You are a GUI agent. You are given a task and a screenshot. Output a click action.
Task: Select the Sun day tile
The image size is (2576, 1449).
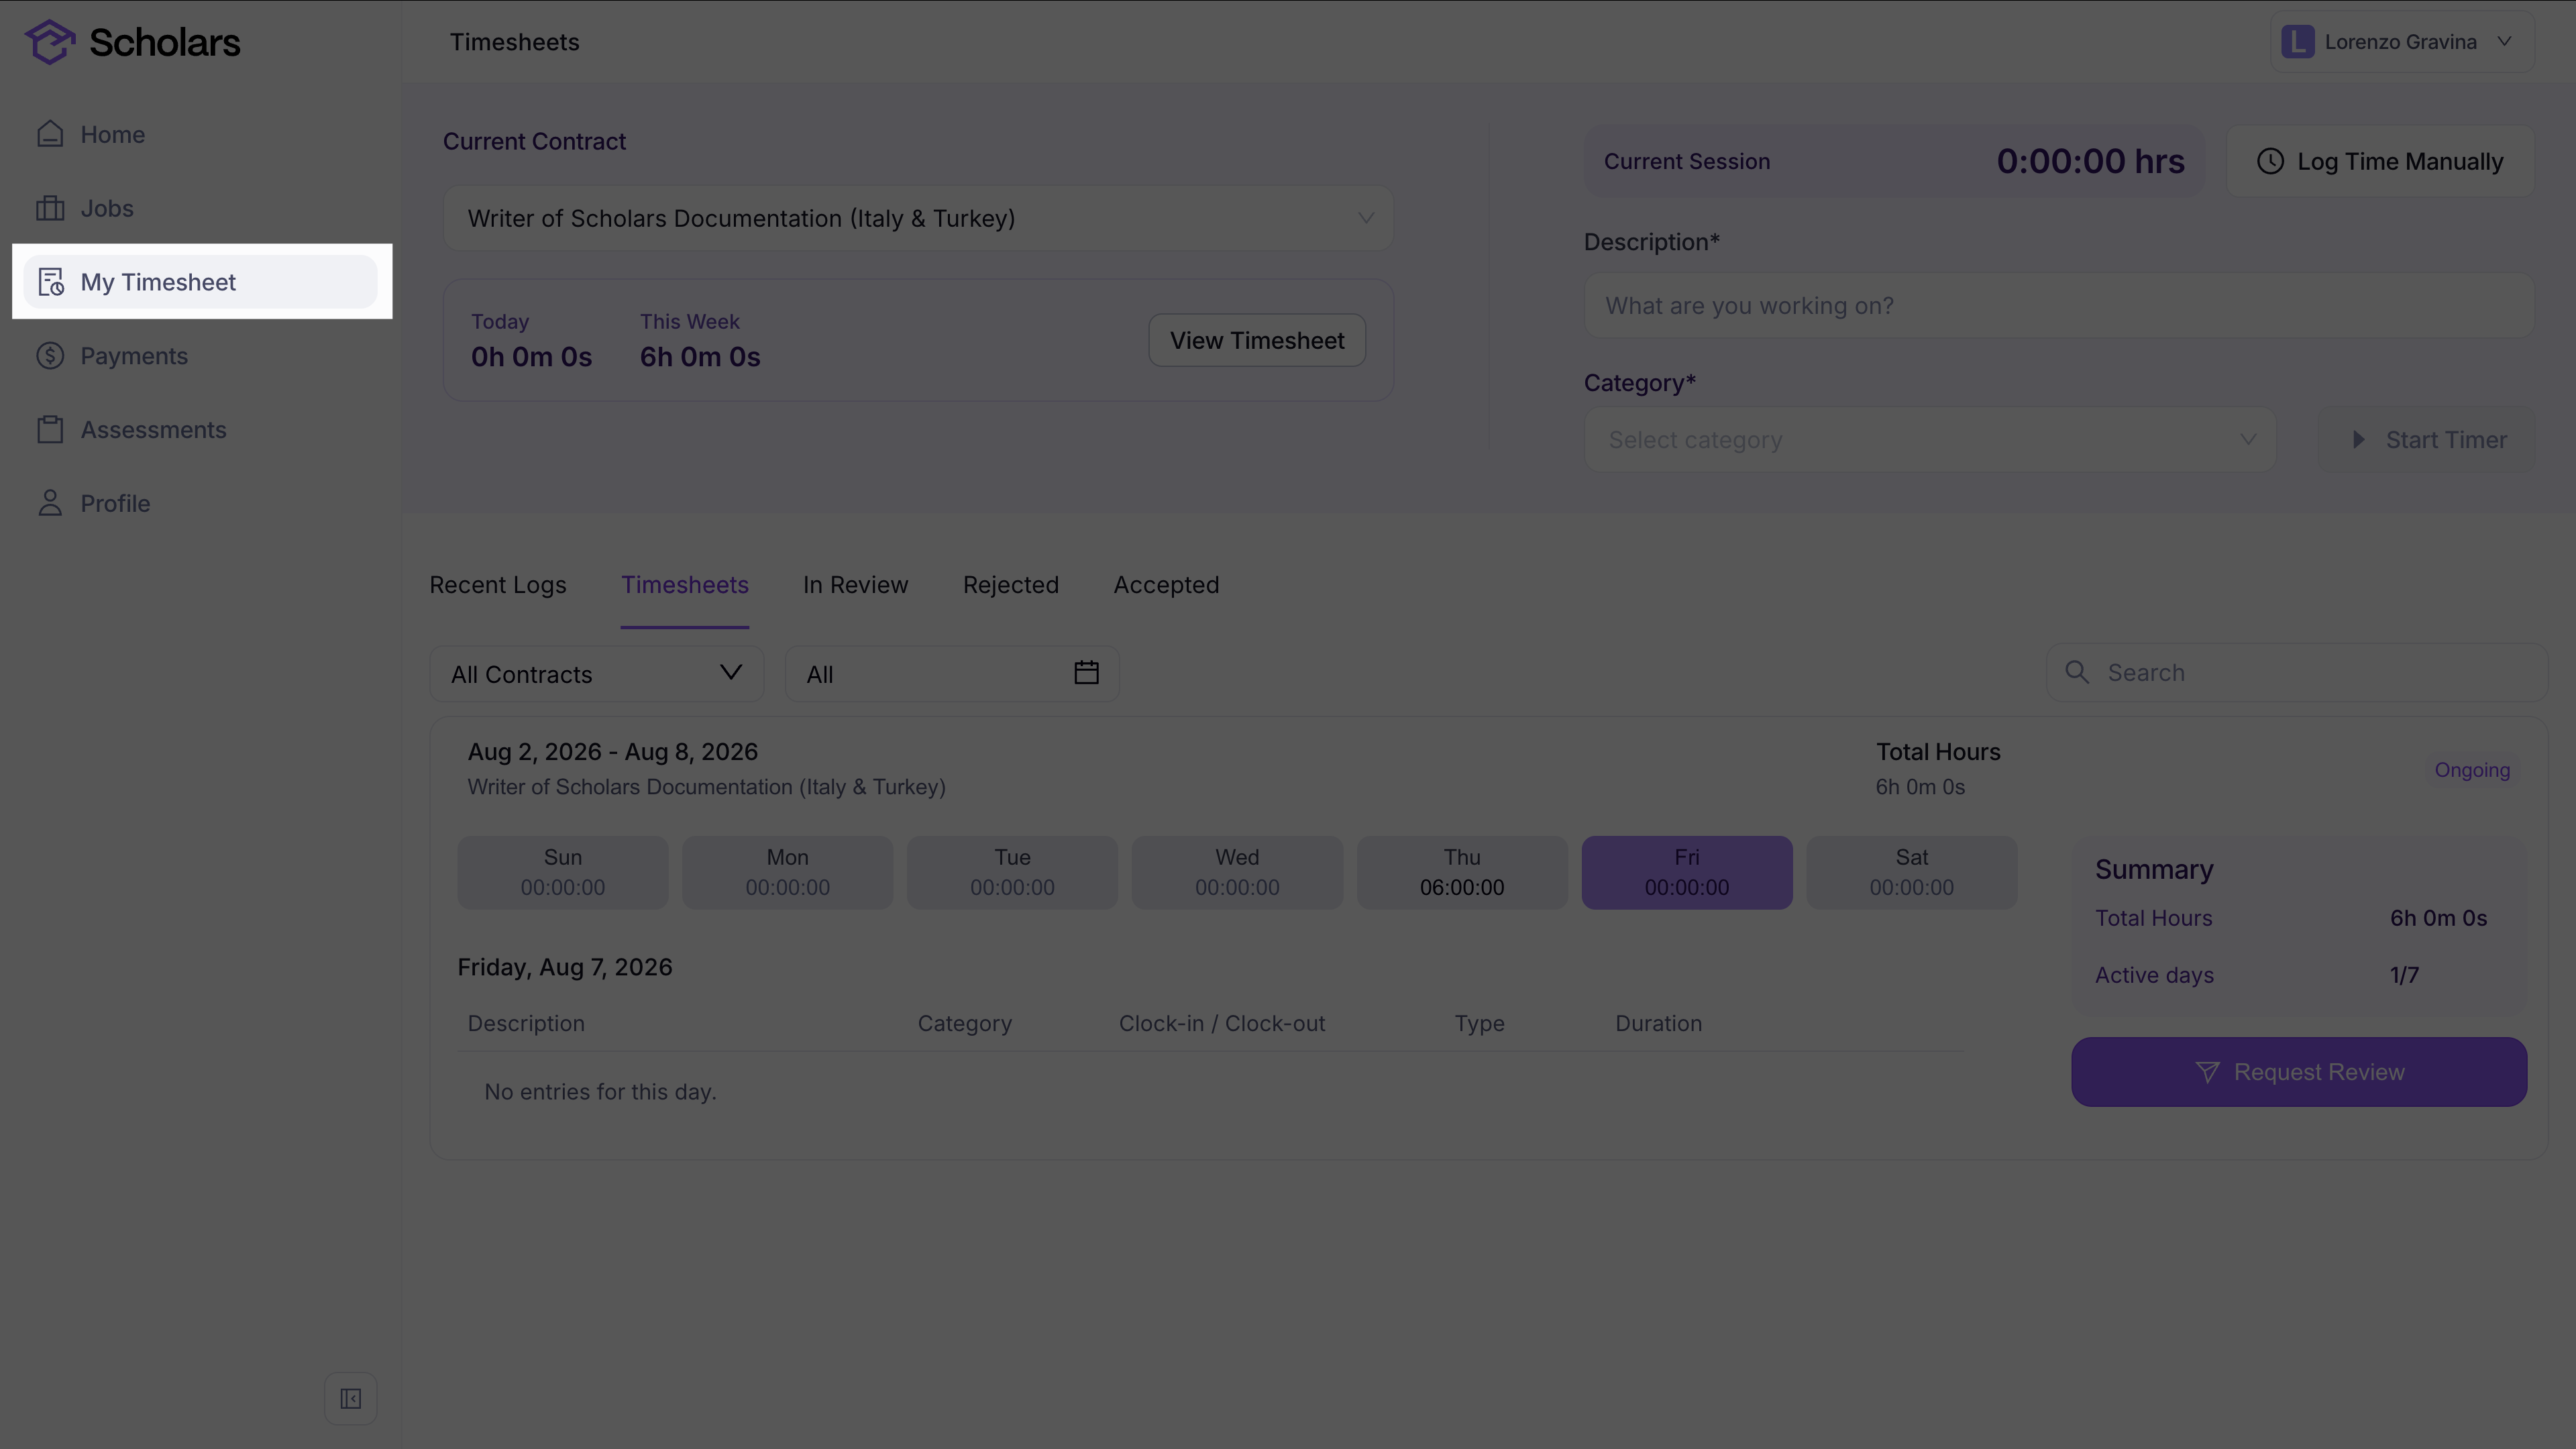coord(563,873)
